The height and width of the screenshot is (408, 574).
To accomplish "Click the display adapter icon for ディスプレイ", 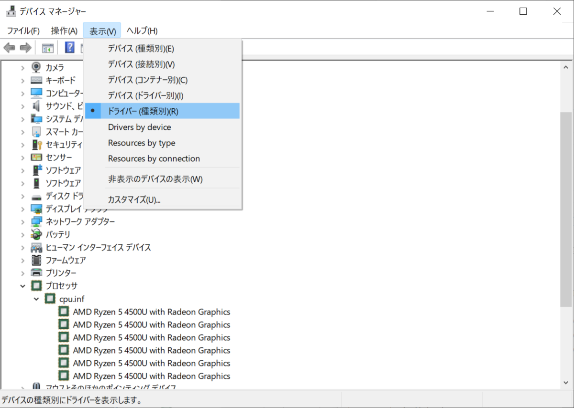I will [x=36, y=209].
